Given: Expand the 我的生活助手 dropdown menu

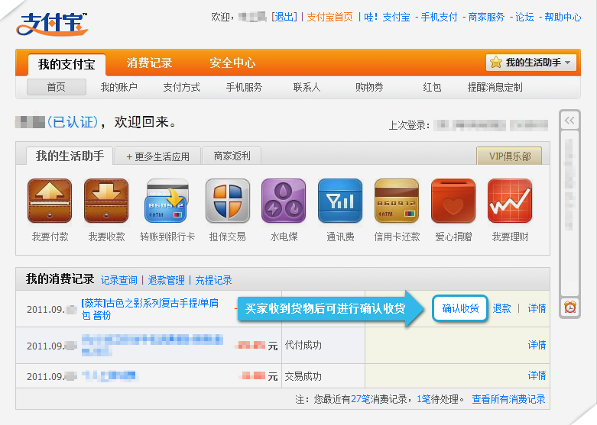Looking at the screenshot, I should pyautogui.click(x=532, y=63).
